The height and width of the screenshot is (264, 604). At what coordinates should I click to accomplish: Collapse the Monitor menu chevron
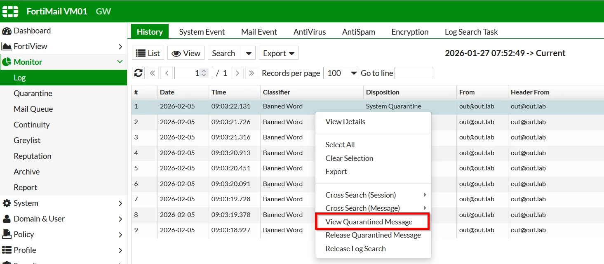tap(120, 62)
